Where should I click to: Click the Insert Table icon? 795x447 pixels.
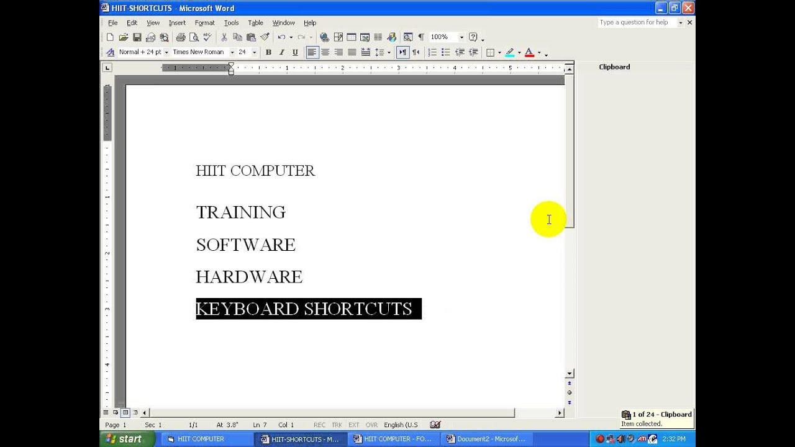pos(352,37)
